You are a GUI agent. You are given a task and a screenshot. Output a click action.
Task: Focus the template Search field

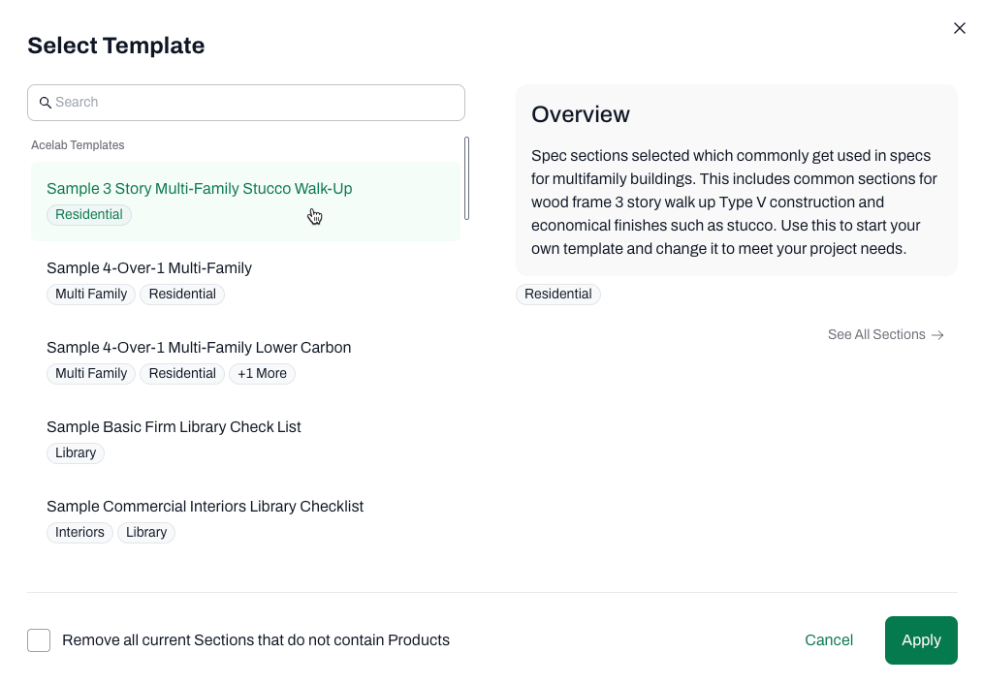(x=246, y=102)
